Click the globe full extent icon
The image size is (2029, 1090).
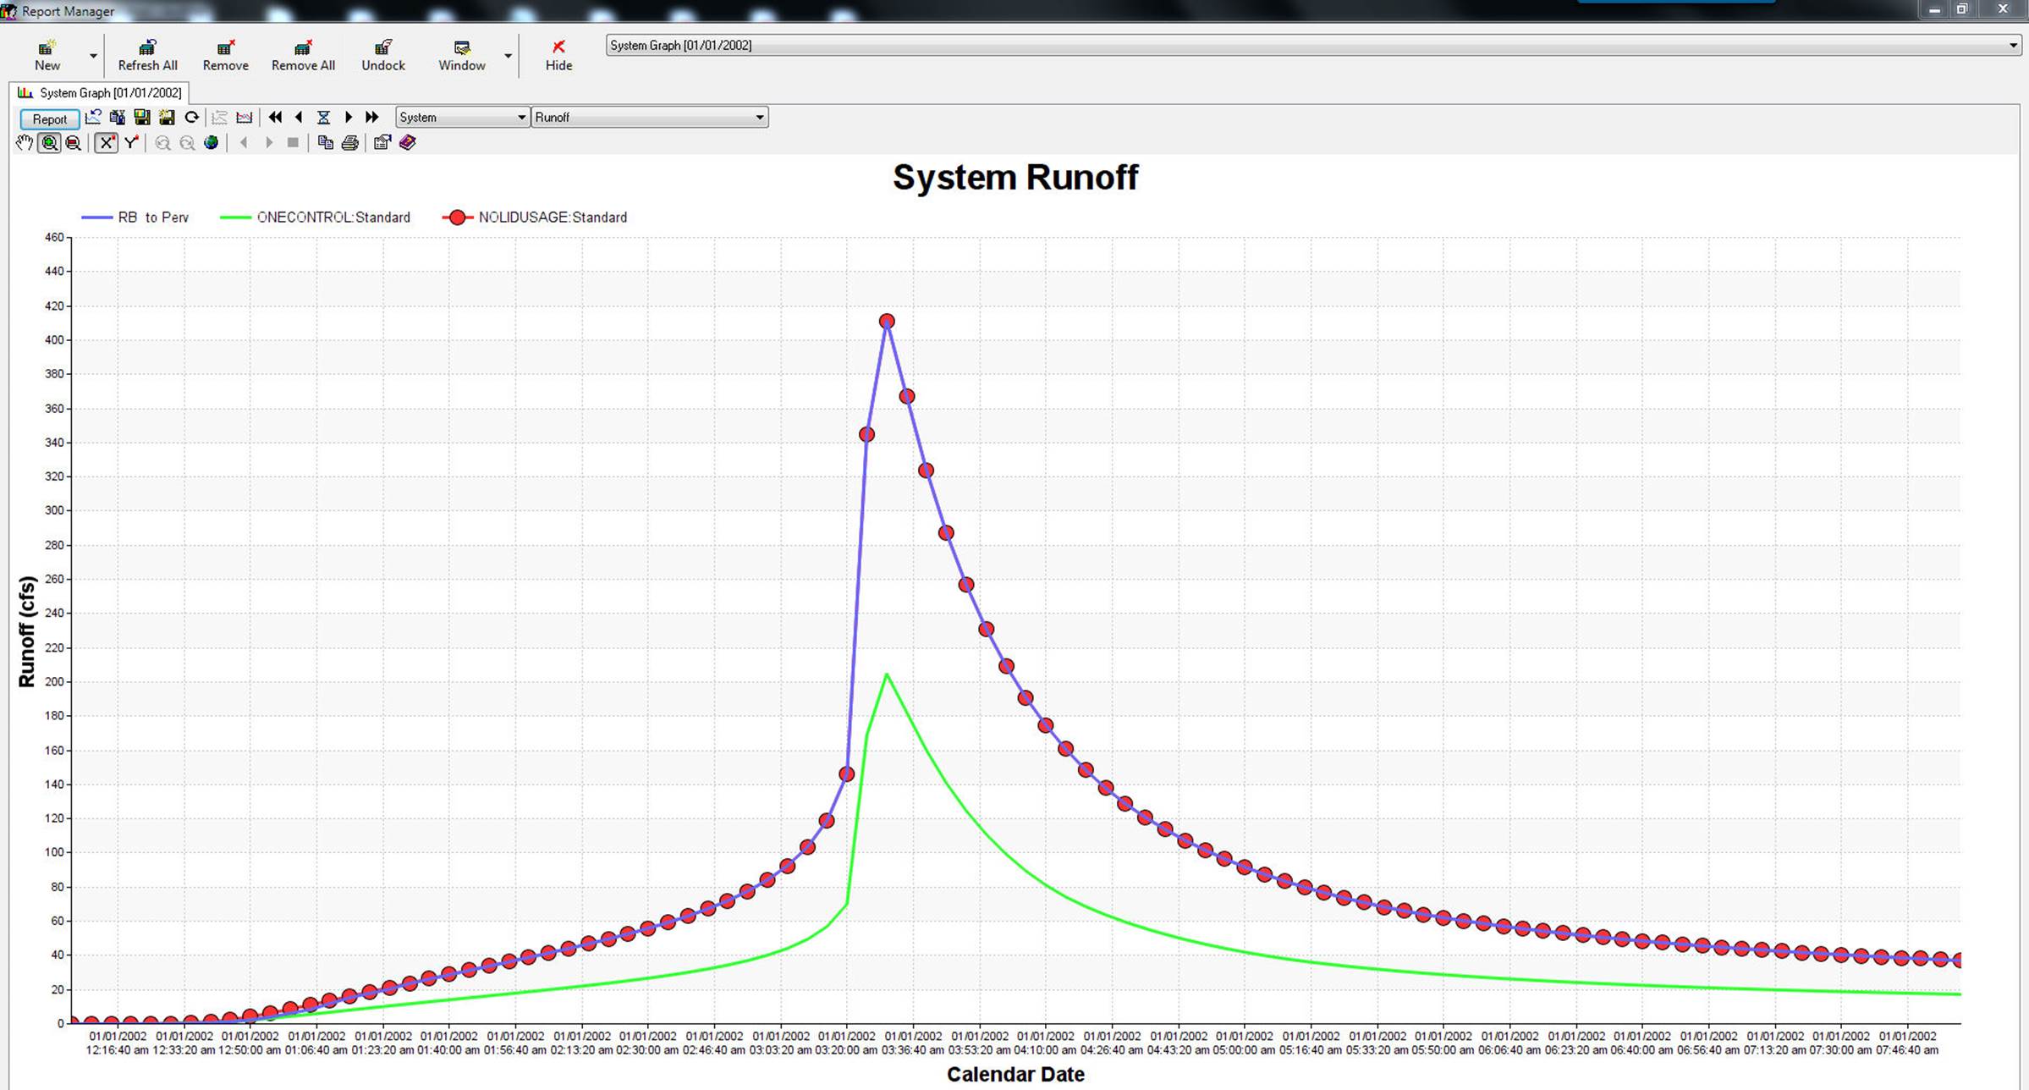click(212, 143)
